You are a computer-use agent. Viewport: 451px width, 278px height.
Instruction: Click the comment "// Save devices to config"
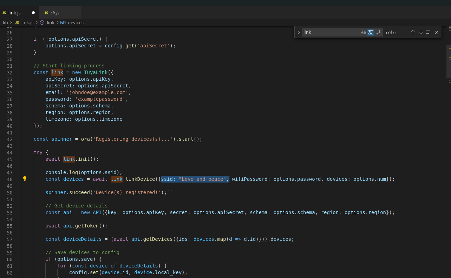(83, 252)
